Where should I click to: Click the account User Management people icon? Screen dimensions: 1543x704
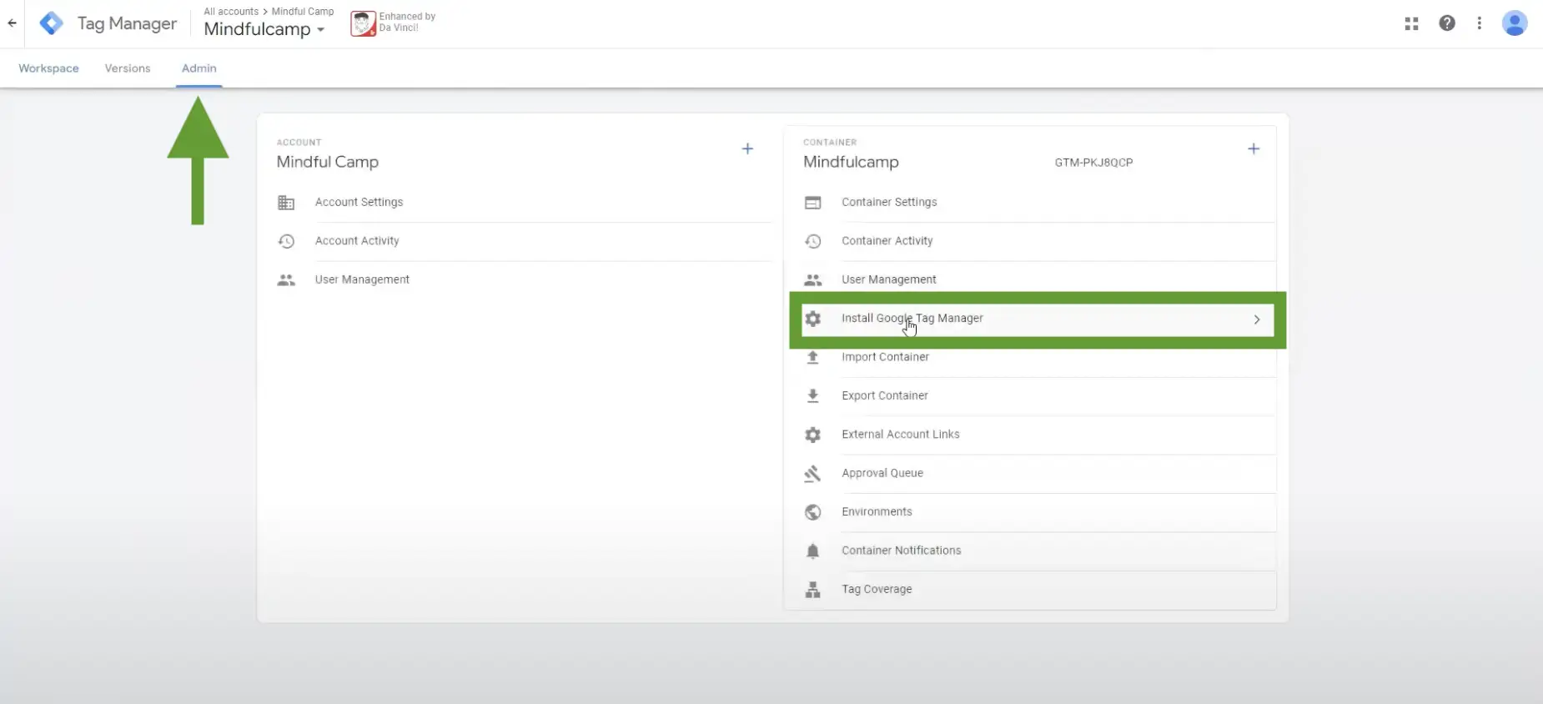coord(286,280)
